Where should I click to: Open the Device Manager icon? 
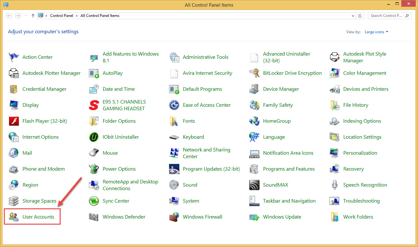coord(254,89)
